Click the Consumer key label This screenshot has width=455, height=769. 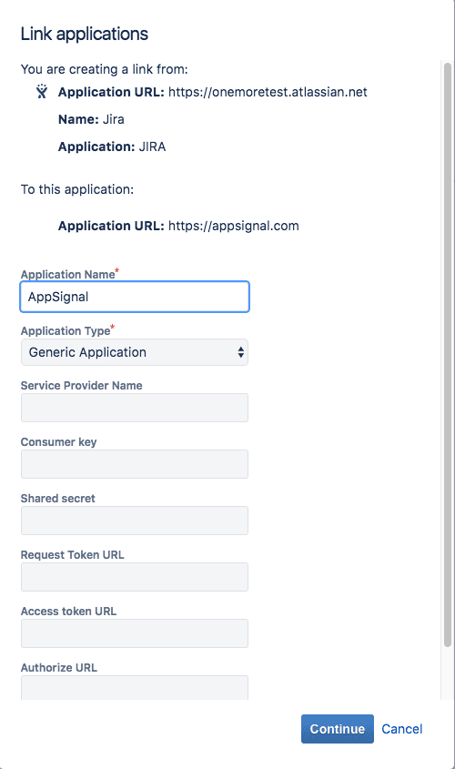pos(59,442)
